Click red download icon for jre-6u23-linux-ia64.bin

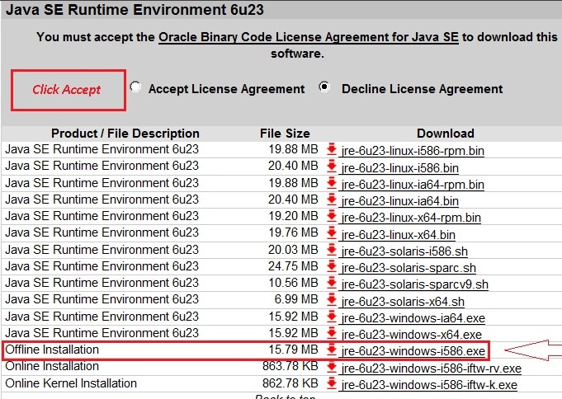coord(332,200)
